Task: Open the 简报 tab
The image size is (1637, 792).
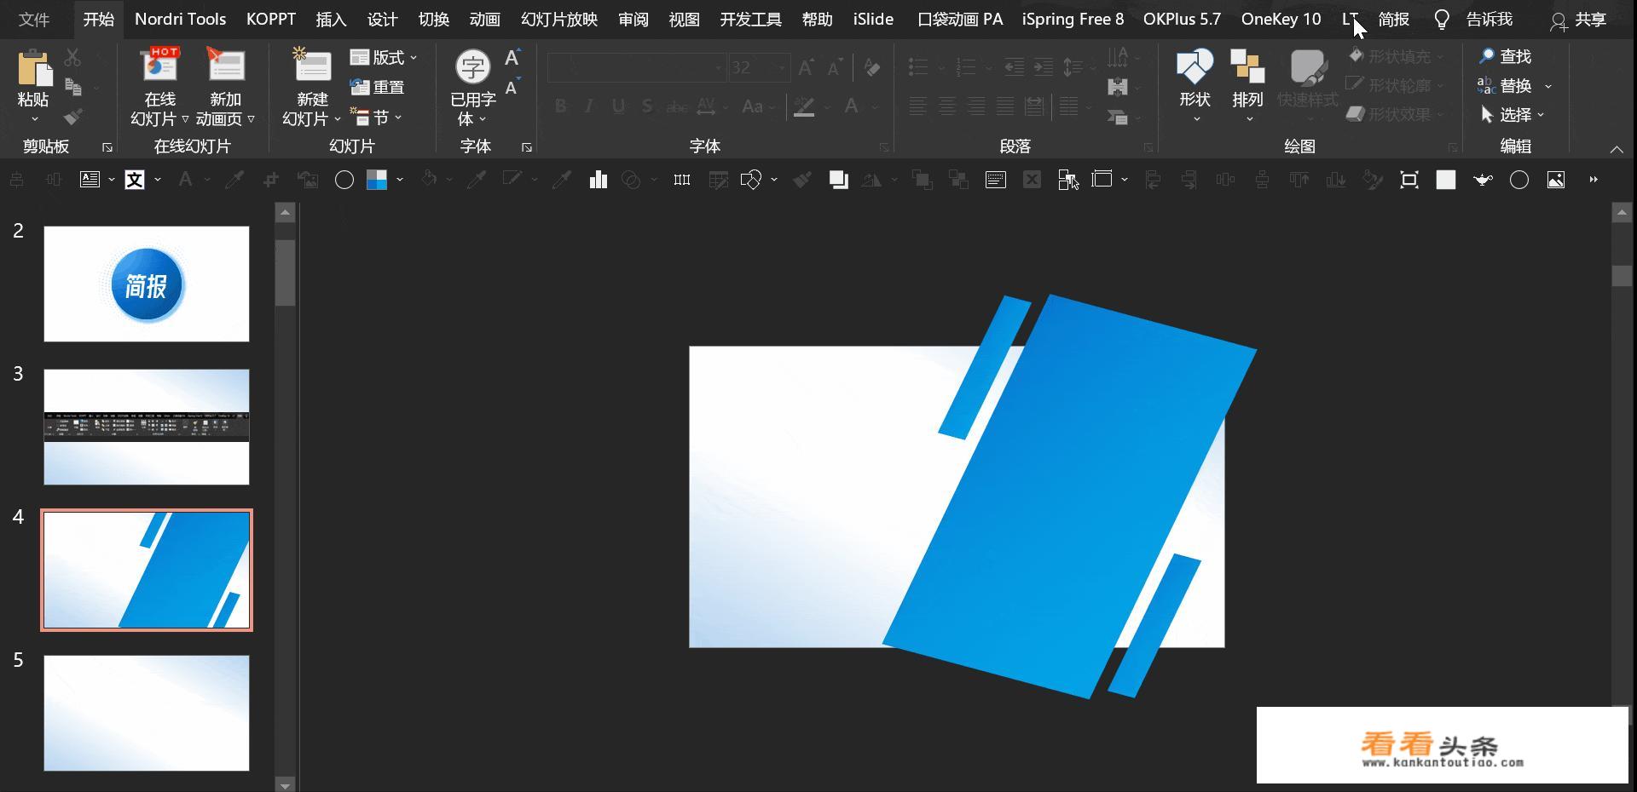Action: pyautogui.click(x=1393, y=19)
